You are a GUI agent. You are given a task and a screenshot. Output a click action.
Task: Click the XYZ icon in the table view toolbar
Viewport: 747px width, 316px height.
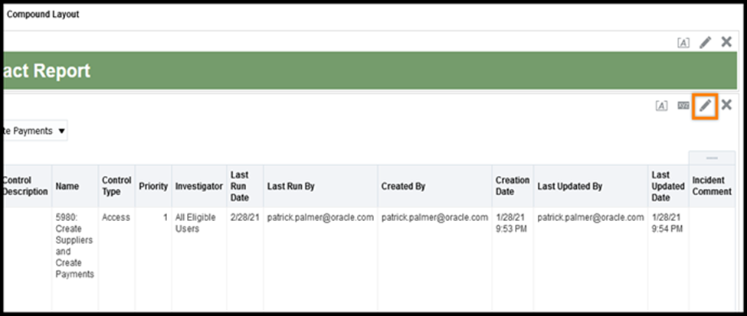[683, 106]
